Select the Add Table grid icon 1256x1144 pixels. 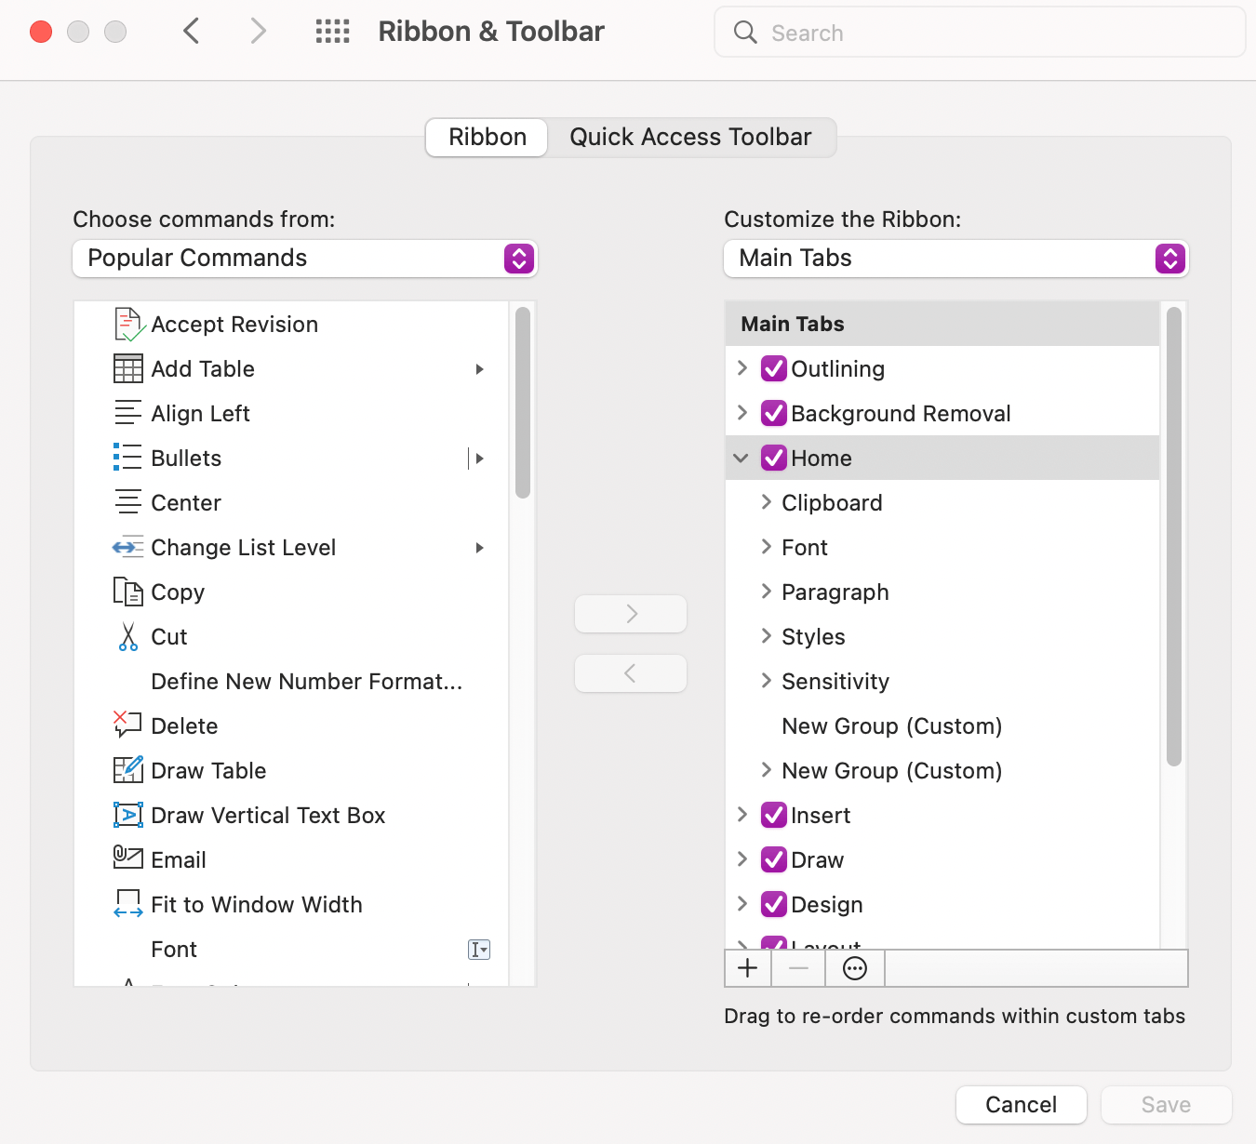[128, 369]
